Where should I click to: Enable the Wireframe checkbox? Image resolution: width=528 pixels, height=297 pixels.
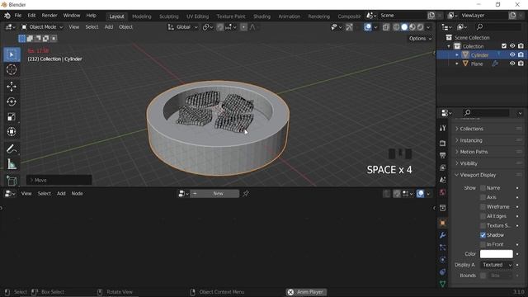[x=483, y=207]
